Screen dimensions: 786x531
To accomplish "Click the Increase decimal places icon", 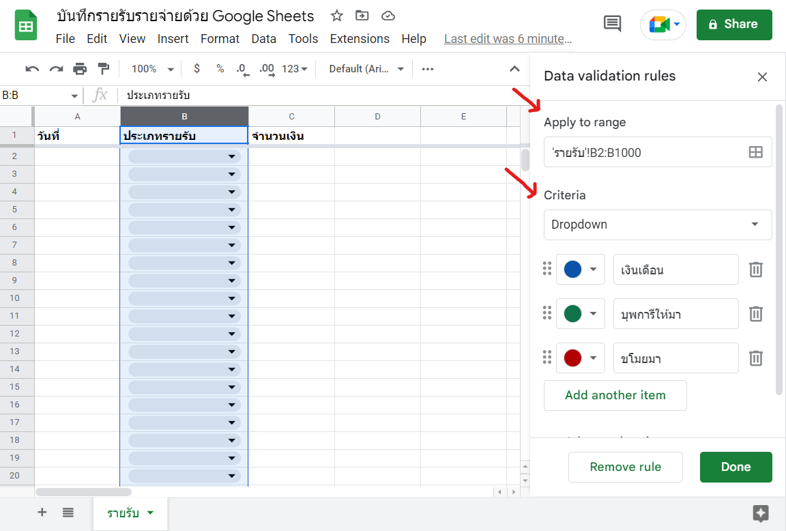I will tap(266, 68).
